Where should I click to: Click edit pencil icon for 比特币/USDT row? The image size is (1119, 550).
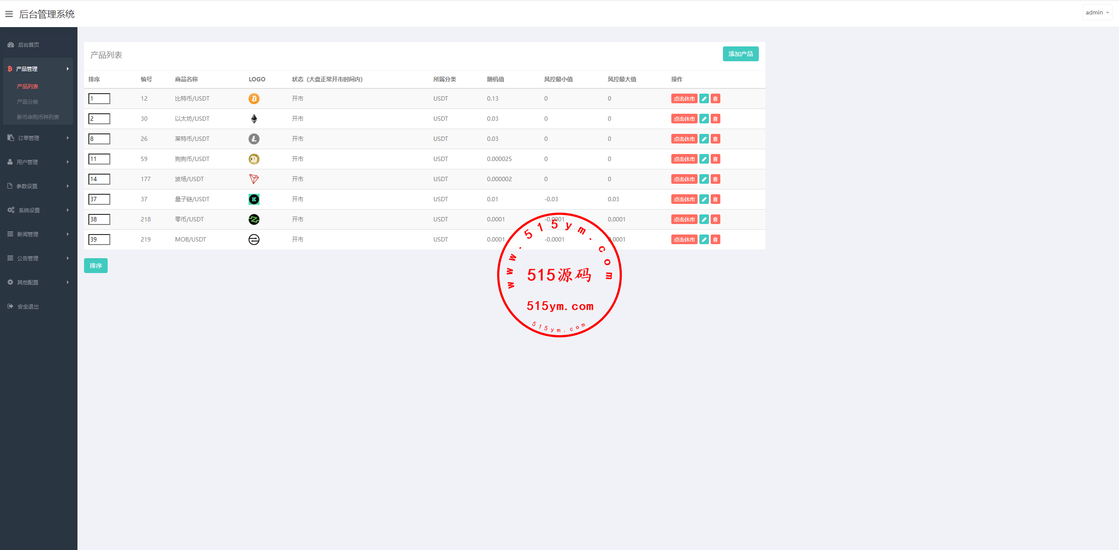(x=704, y=98)
